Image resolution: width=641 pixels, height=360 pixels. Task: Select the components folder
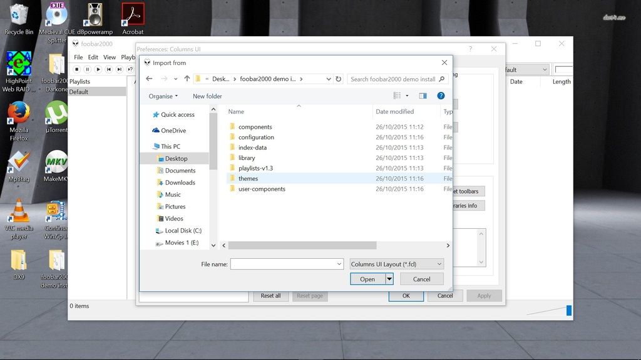click(x=339, y=127)
